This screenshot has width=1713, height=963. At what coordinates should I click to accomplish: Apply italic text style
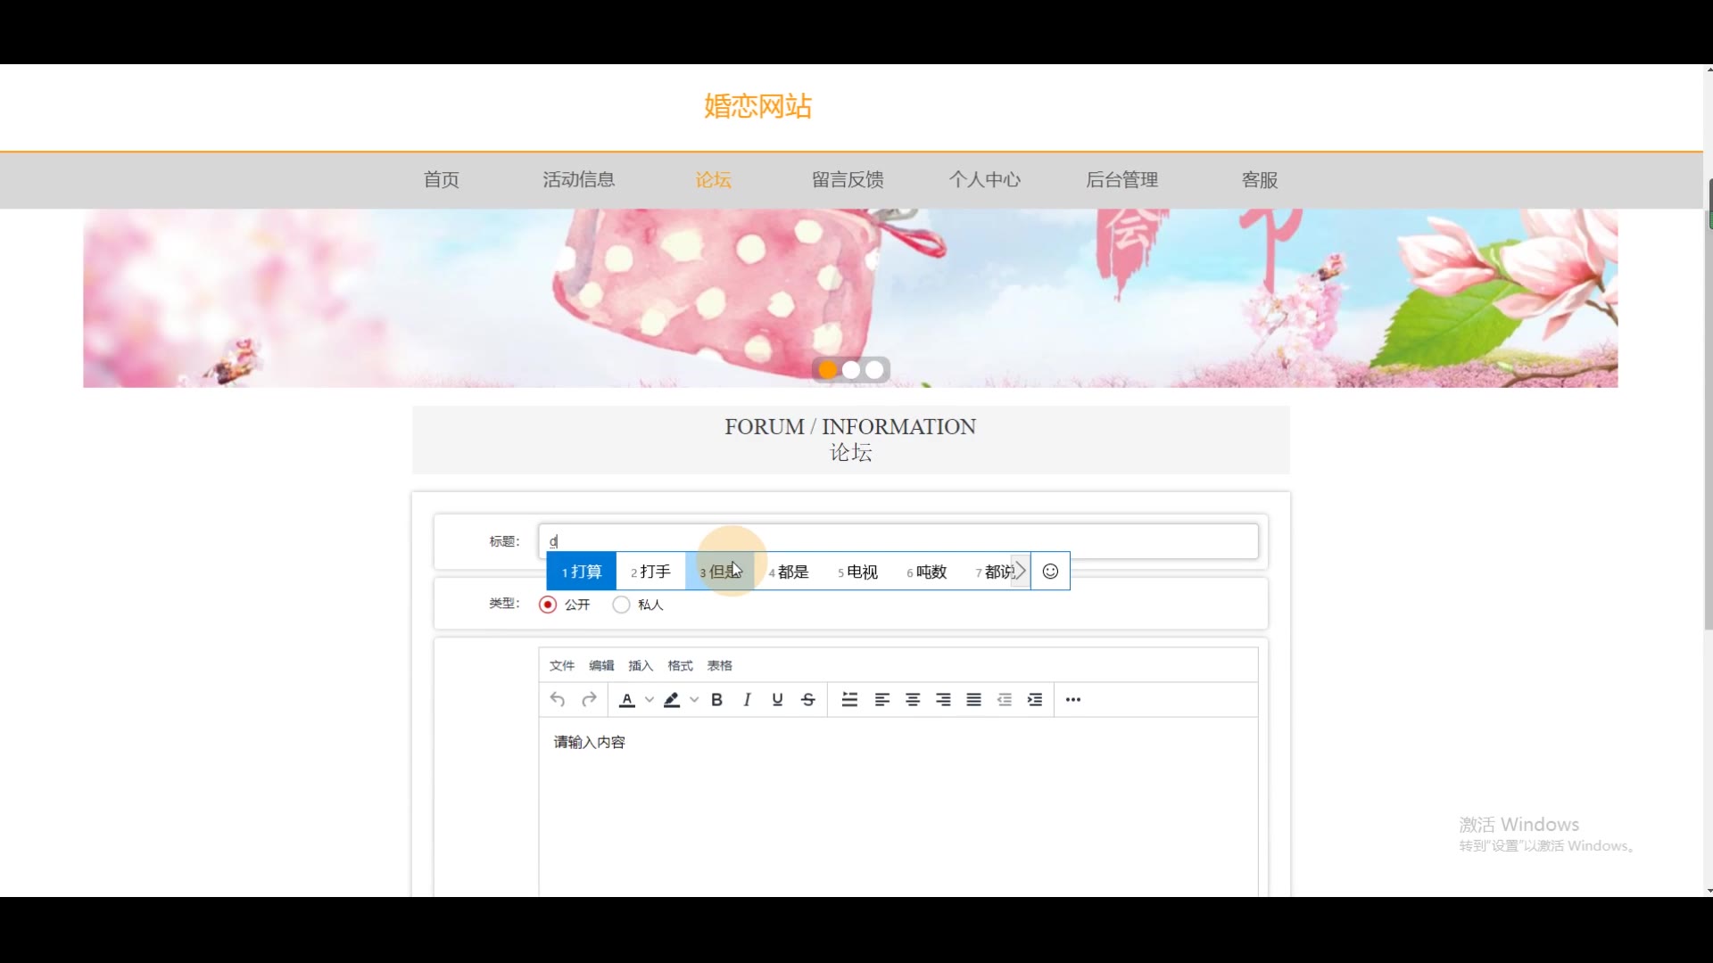pos(747,700)
